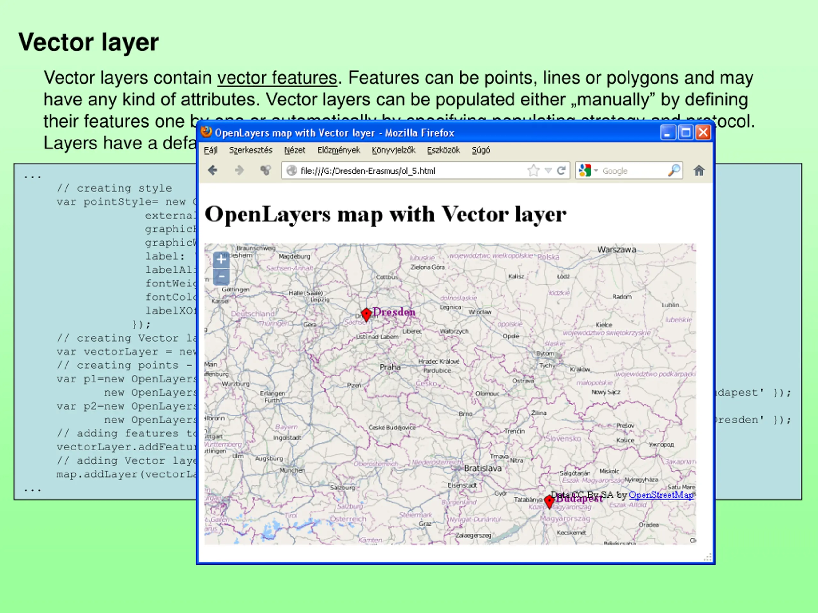The image size is (818, 613).
Task: Minimize the Firefox window
Action: click(x=668, y=132)
